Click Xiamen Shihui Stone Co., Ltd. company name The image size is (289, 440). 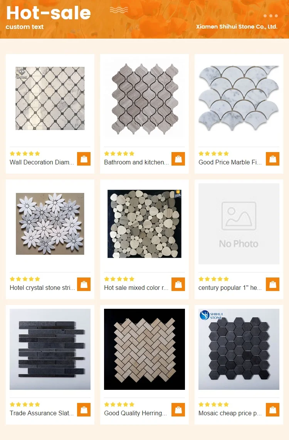click(237, 27)
